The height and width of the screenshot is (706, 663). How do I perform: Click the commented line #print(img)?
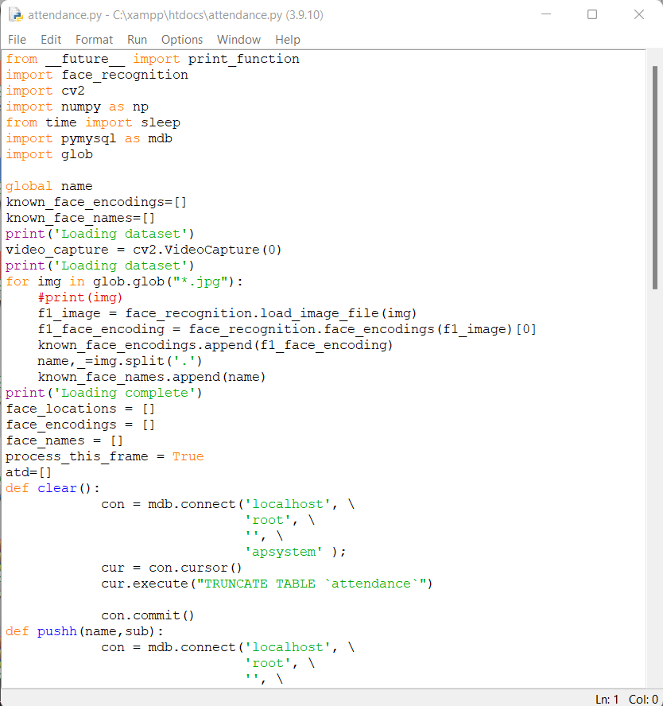click(x=79, y=297)
